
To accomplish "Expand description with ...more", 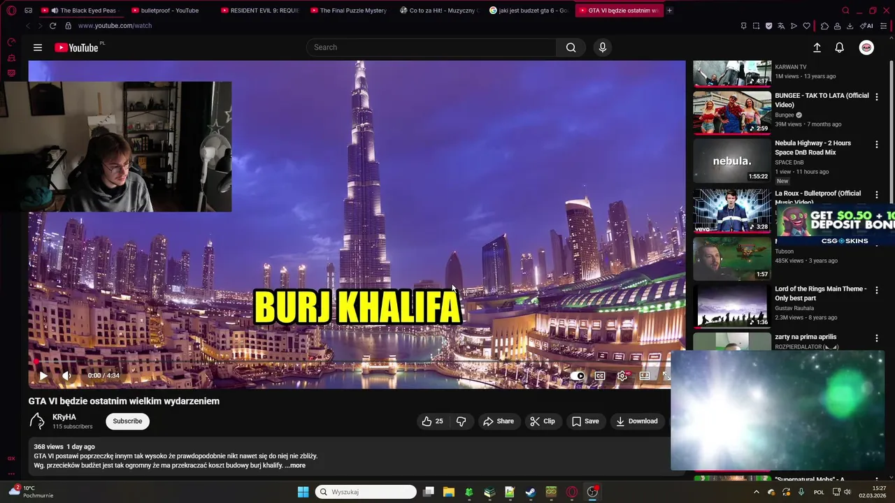I will point(295,465).
